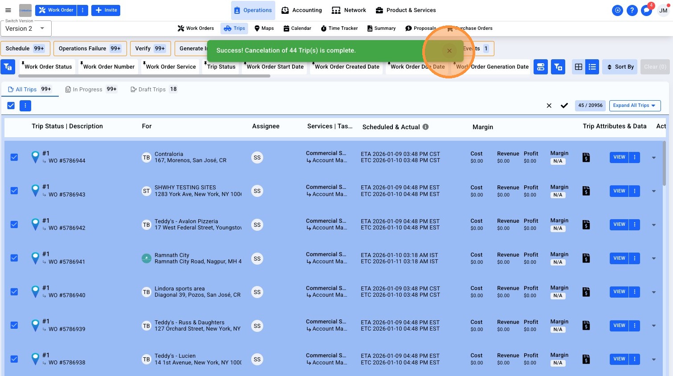The width and height of the screenshot is (673, 376).
Task: Click the invoice icon for WO #5786944
Action: pos(586,157)
